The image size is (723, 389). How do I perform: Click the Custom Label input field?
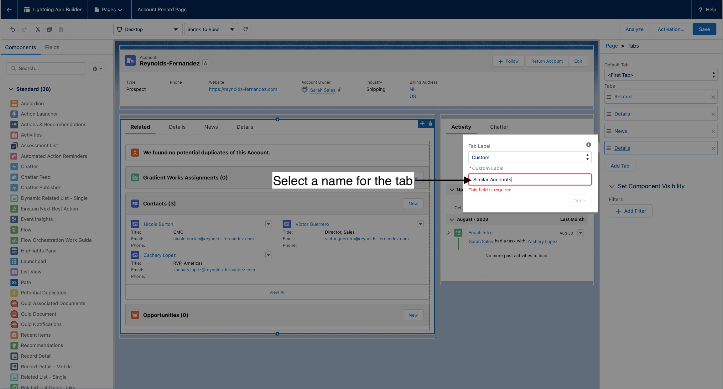point(529,179)
